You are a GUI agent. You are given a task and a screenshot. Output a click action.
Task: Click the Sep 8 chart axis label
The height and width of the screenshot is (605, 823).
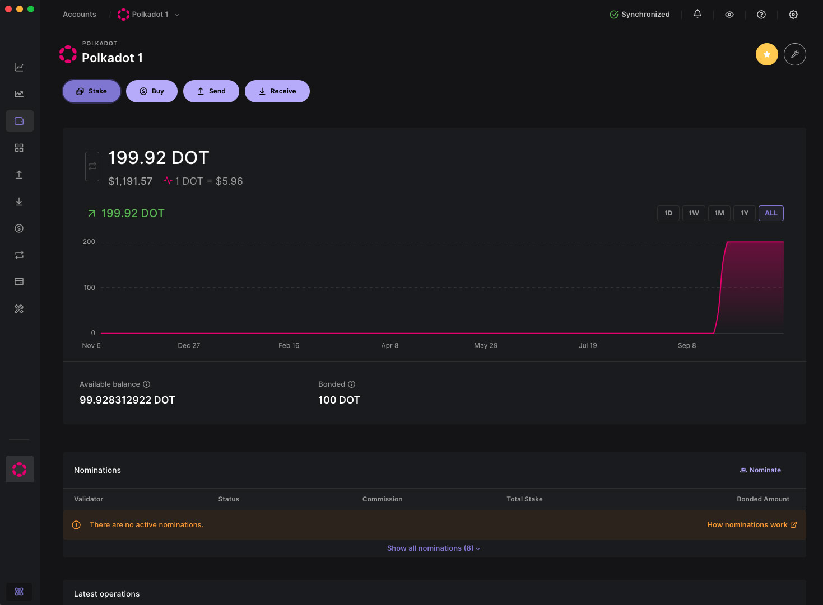click(x=687, y=345)
